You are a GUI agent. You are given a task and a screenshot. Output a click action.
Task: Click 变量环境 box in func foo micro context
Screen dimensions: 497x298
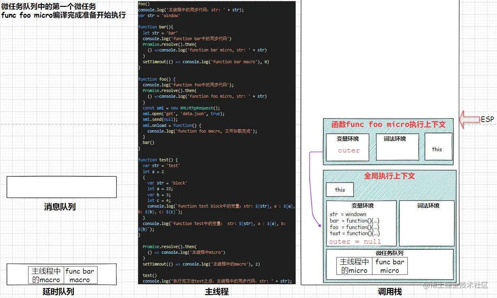pos(348,146)
